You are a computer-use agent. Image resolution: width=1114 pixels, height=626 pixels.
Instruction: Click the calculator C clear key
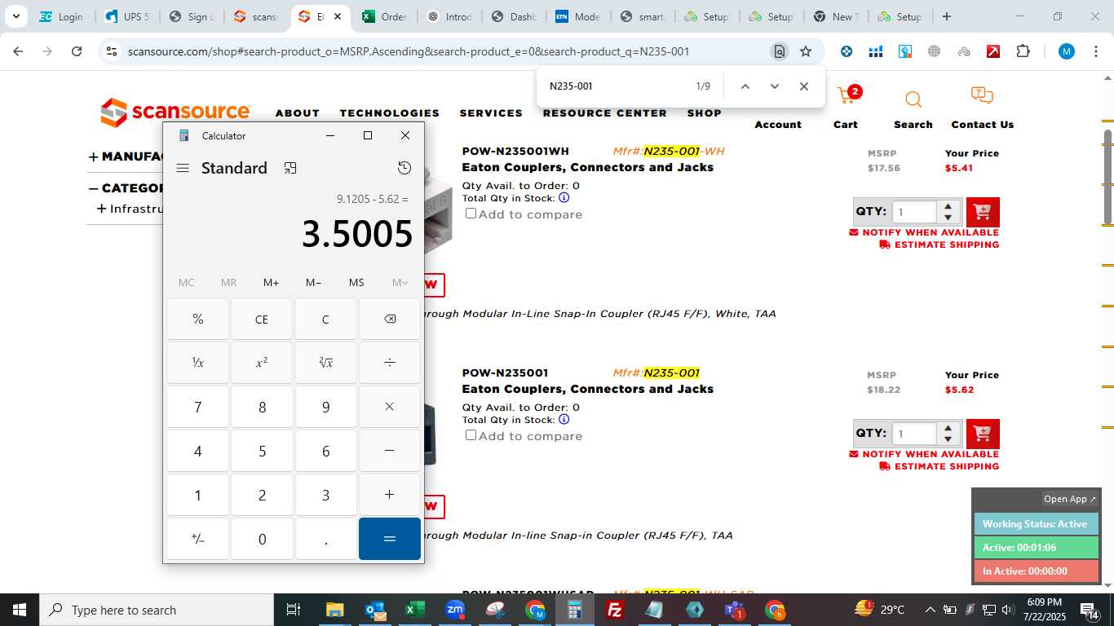pos(325,319)
